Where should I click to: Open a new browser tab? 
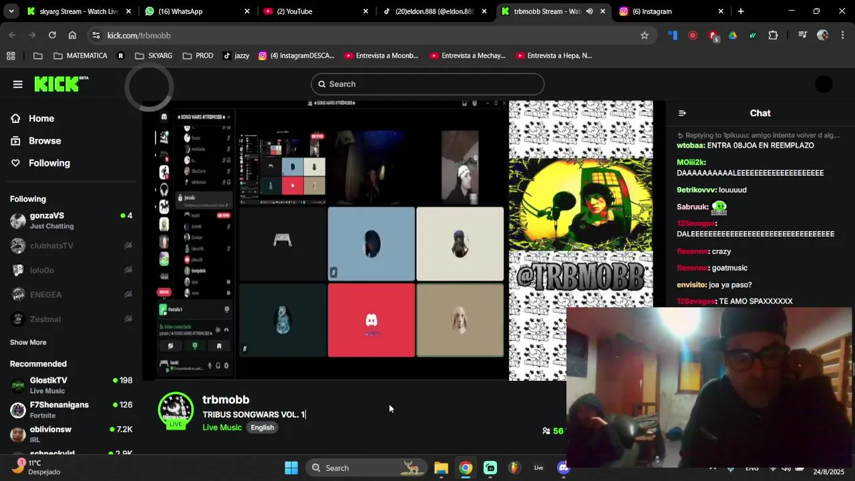[741, 11]
